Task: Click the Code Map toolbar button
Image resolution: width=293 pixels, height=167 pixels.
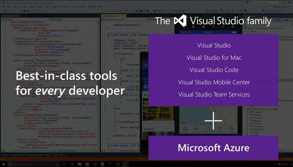Action: point(211,11)
